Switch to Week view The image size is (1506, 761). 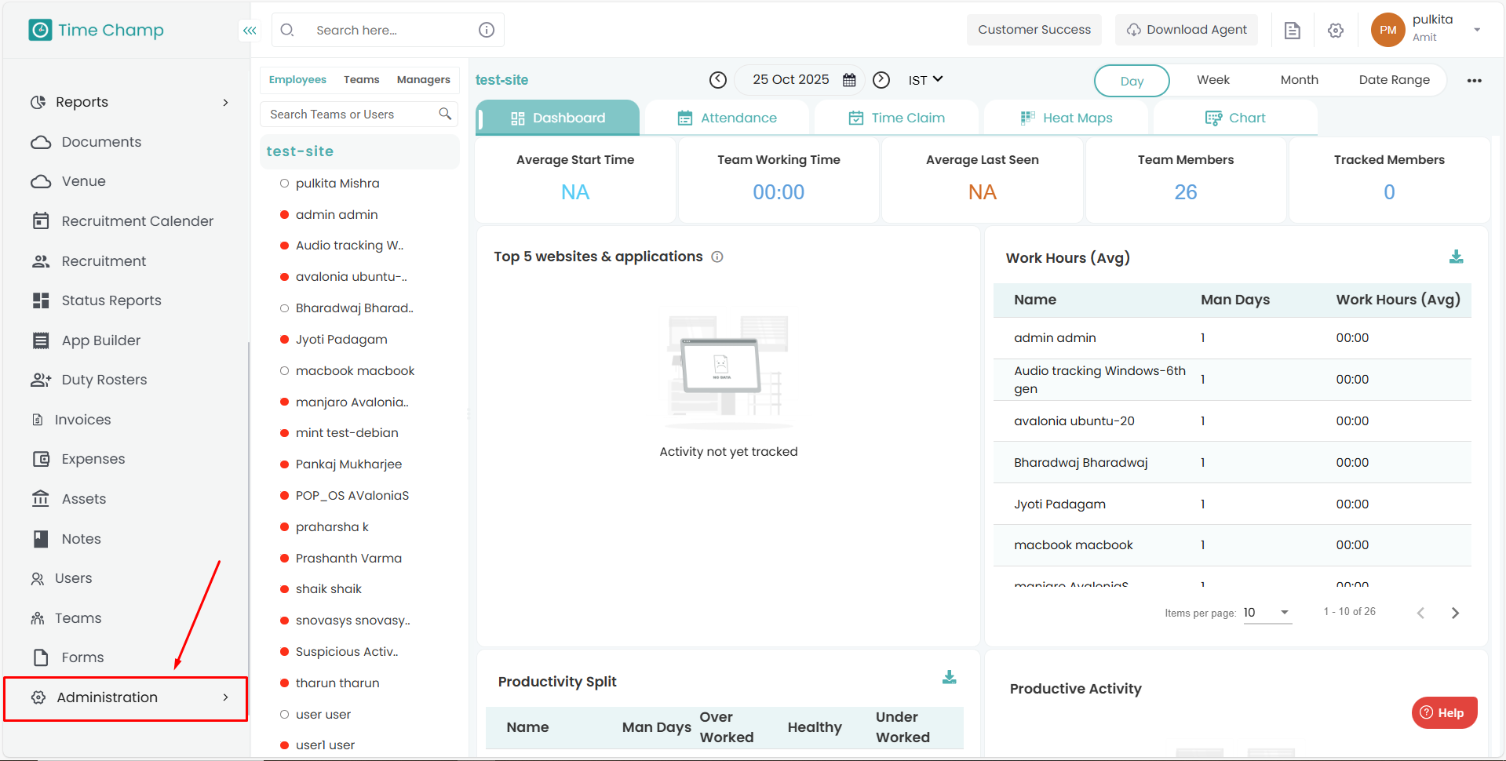point(1212,80)
